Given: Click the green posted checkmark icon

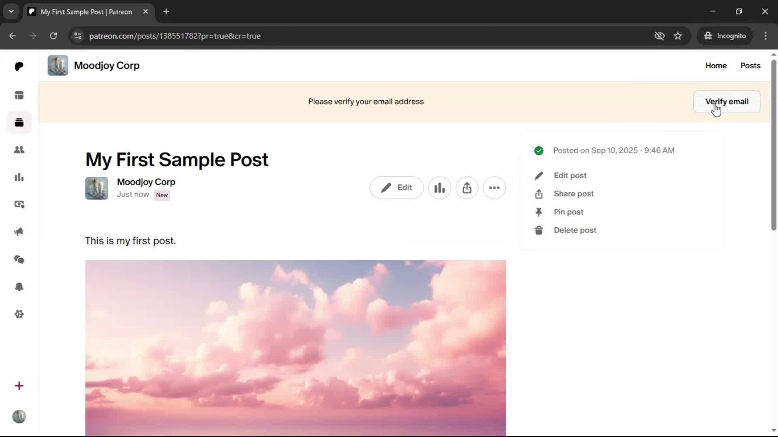Looking at the screenshot, I should 539,151.
